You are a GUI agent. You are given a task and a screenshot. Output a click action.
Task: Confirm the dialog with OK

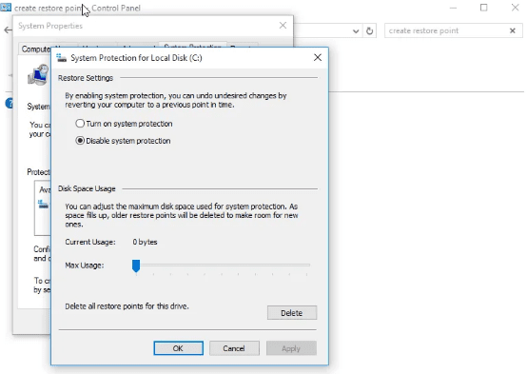click(x=178, y=348)
